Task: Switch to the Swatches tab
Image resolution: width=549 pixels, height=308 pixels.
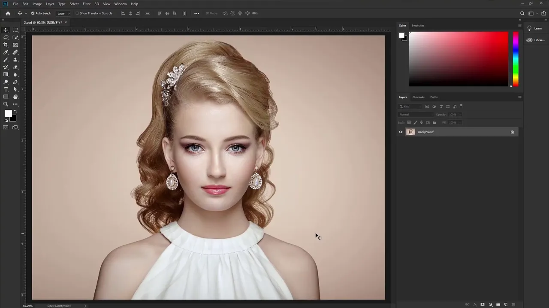Action: coord(418,26)
